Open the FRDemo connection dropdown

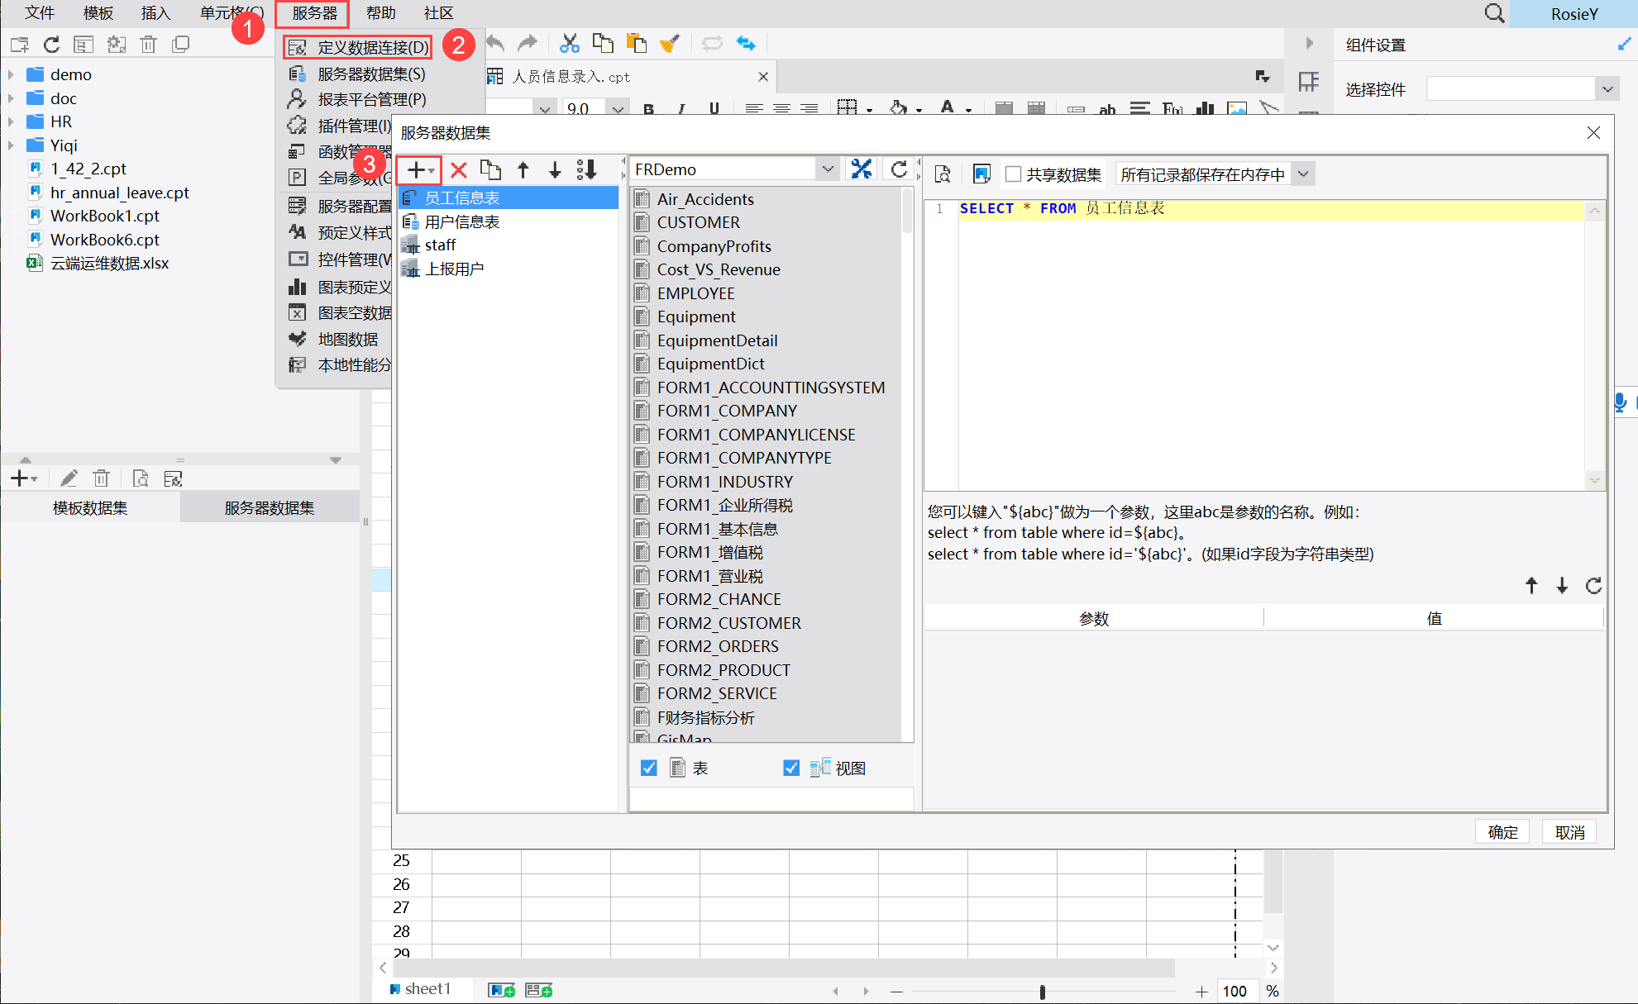click(827, 169)
